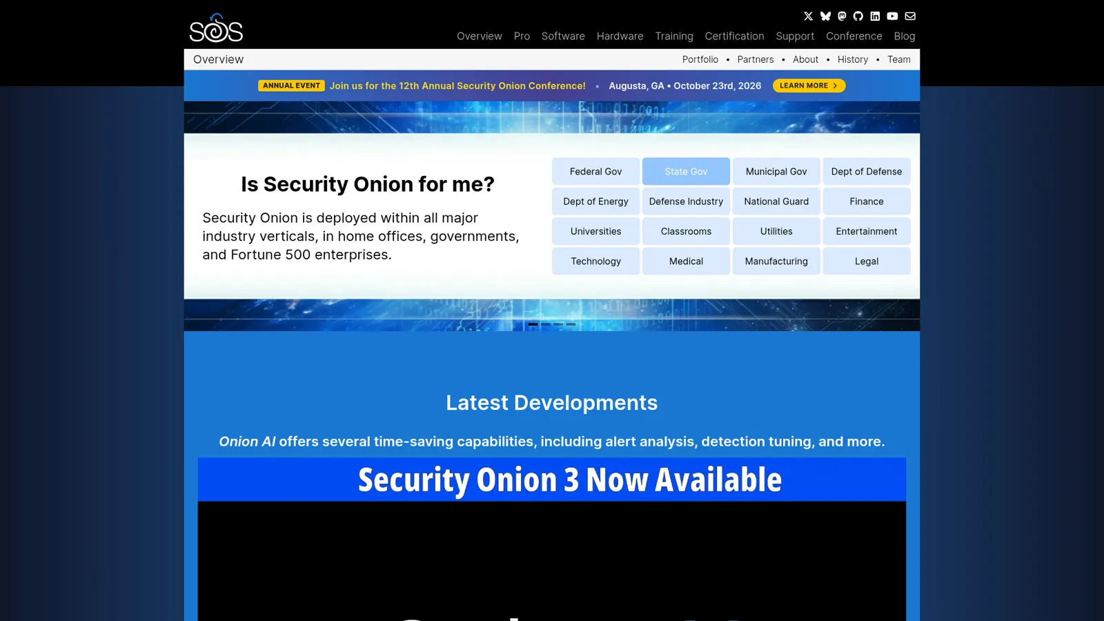
Task: Select the Dept of Defense tile
Action: (x=867, y=171)
